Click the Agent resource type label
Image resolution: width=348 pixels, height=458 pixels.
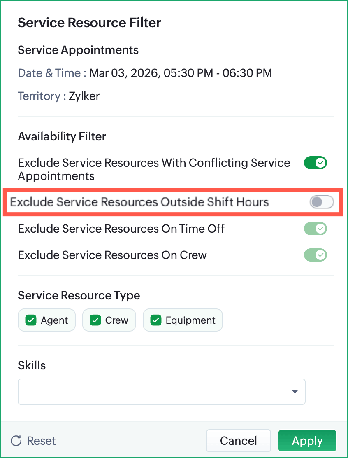[x=54, y=320]
